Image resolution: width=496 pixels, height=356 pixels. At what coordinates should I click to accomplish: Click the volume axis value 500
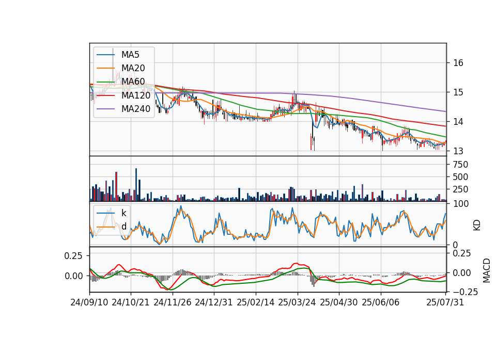(x=460, y=177)
